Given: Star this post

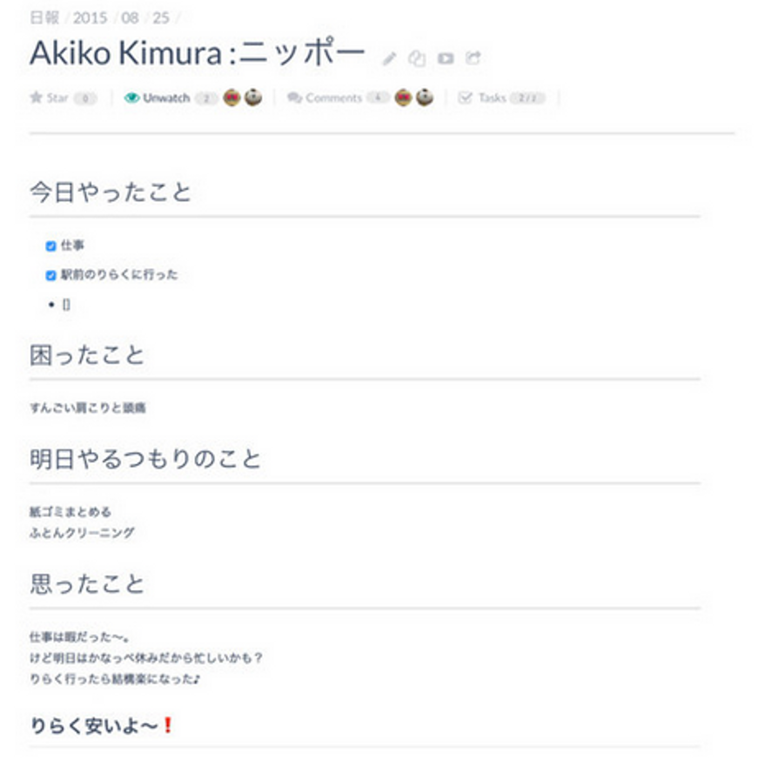Looking at the screenshot, I should tap(37, 98).
